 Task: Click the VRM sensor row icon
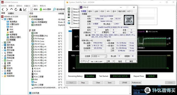point(33,79)
